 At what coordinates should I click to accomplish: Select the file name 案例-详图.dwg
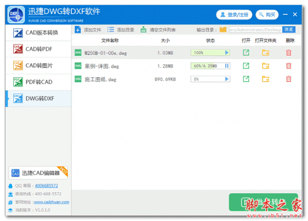102,66
